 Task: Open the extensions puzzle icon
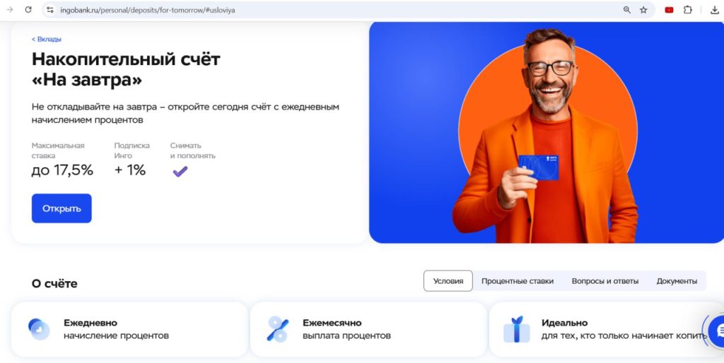pos(688,10)
